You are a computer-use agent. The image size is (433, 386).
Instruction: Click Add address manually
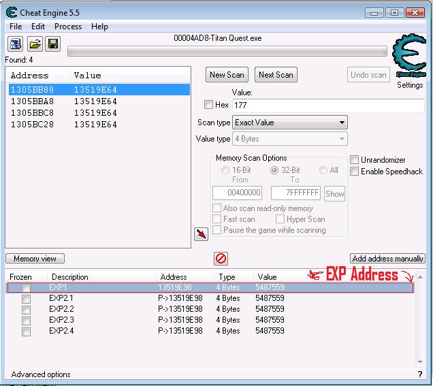(387, 259)
